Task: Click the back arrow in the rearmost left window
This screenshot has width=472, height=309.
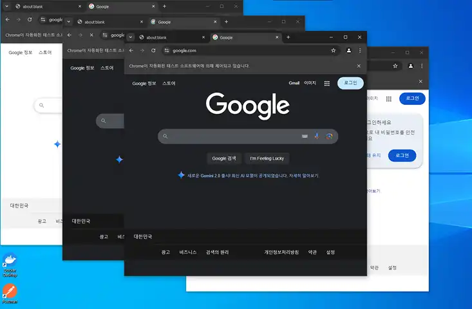Action: coord(8,19)
